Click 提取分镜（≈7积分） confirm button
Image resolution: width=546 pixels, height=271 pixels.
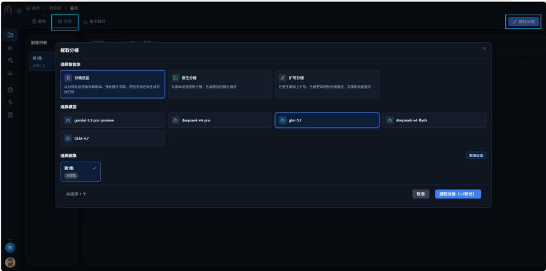[457, 194]
